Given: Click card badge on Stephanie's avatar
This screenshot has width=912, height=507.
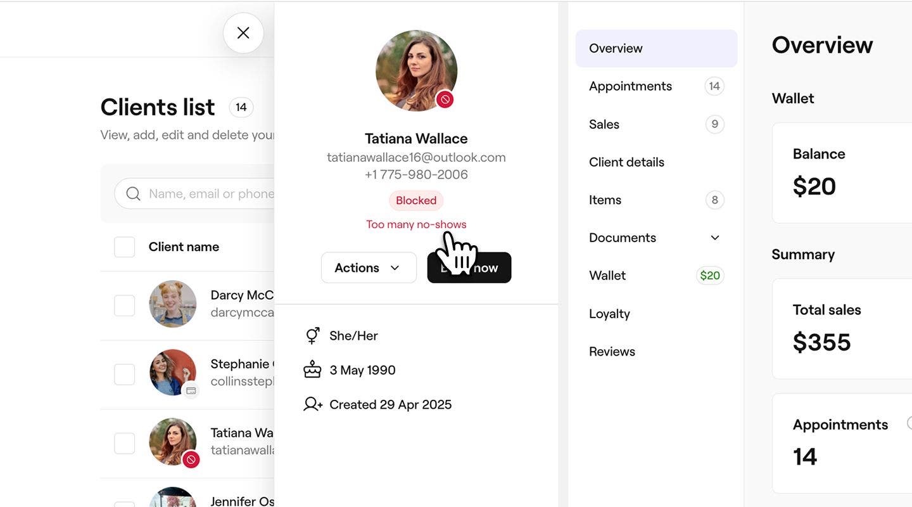Looking at the screenshot, I should pos(191,390).
